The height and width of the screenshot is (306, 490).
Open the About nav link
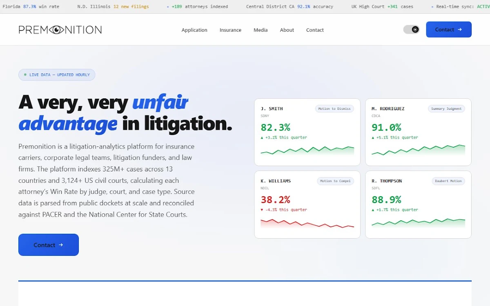click(x=287, y=30)
